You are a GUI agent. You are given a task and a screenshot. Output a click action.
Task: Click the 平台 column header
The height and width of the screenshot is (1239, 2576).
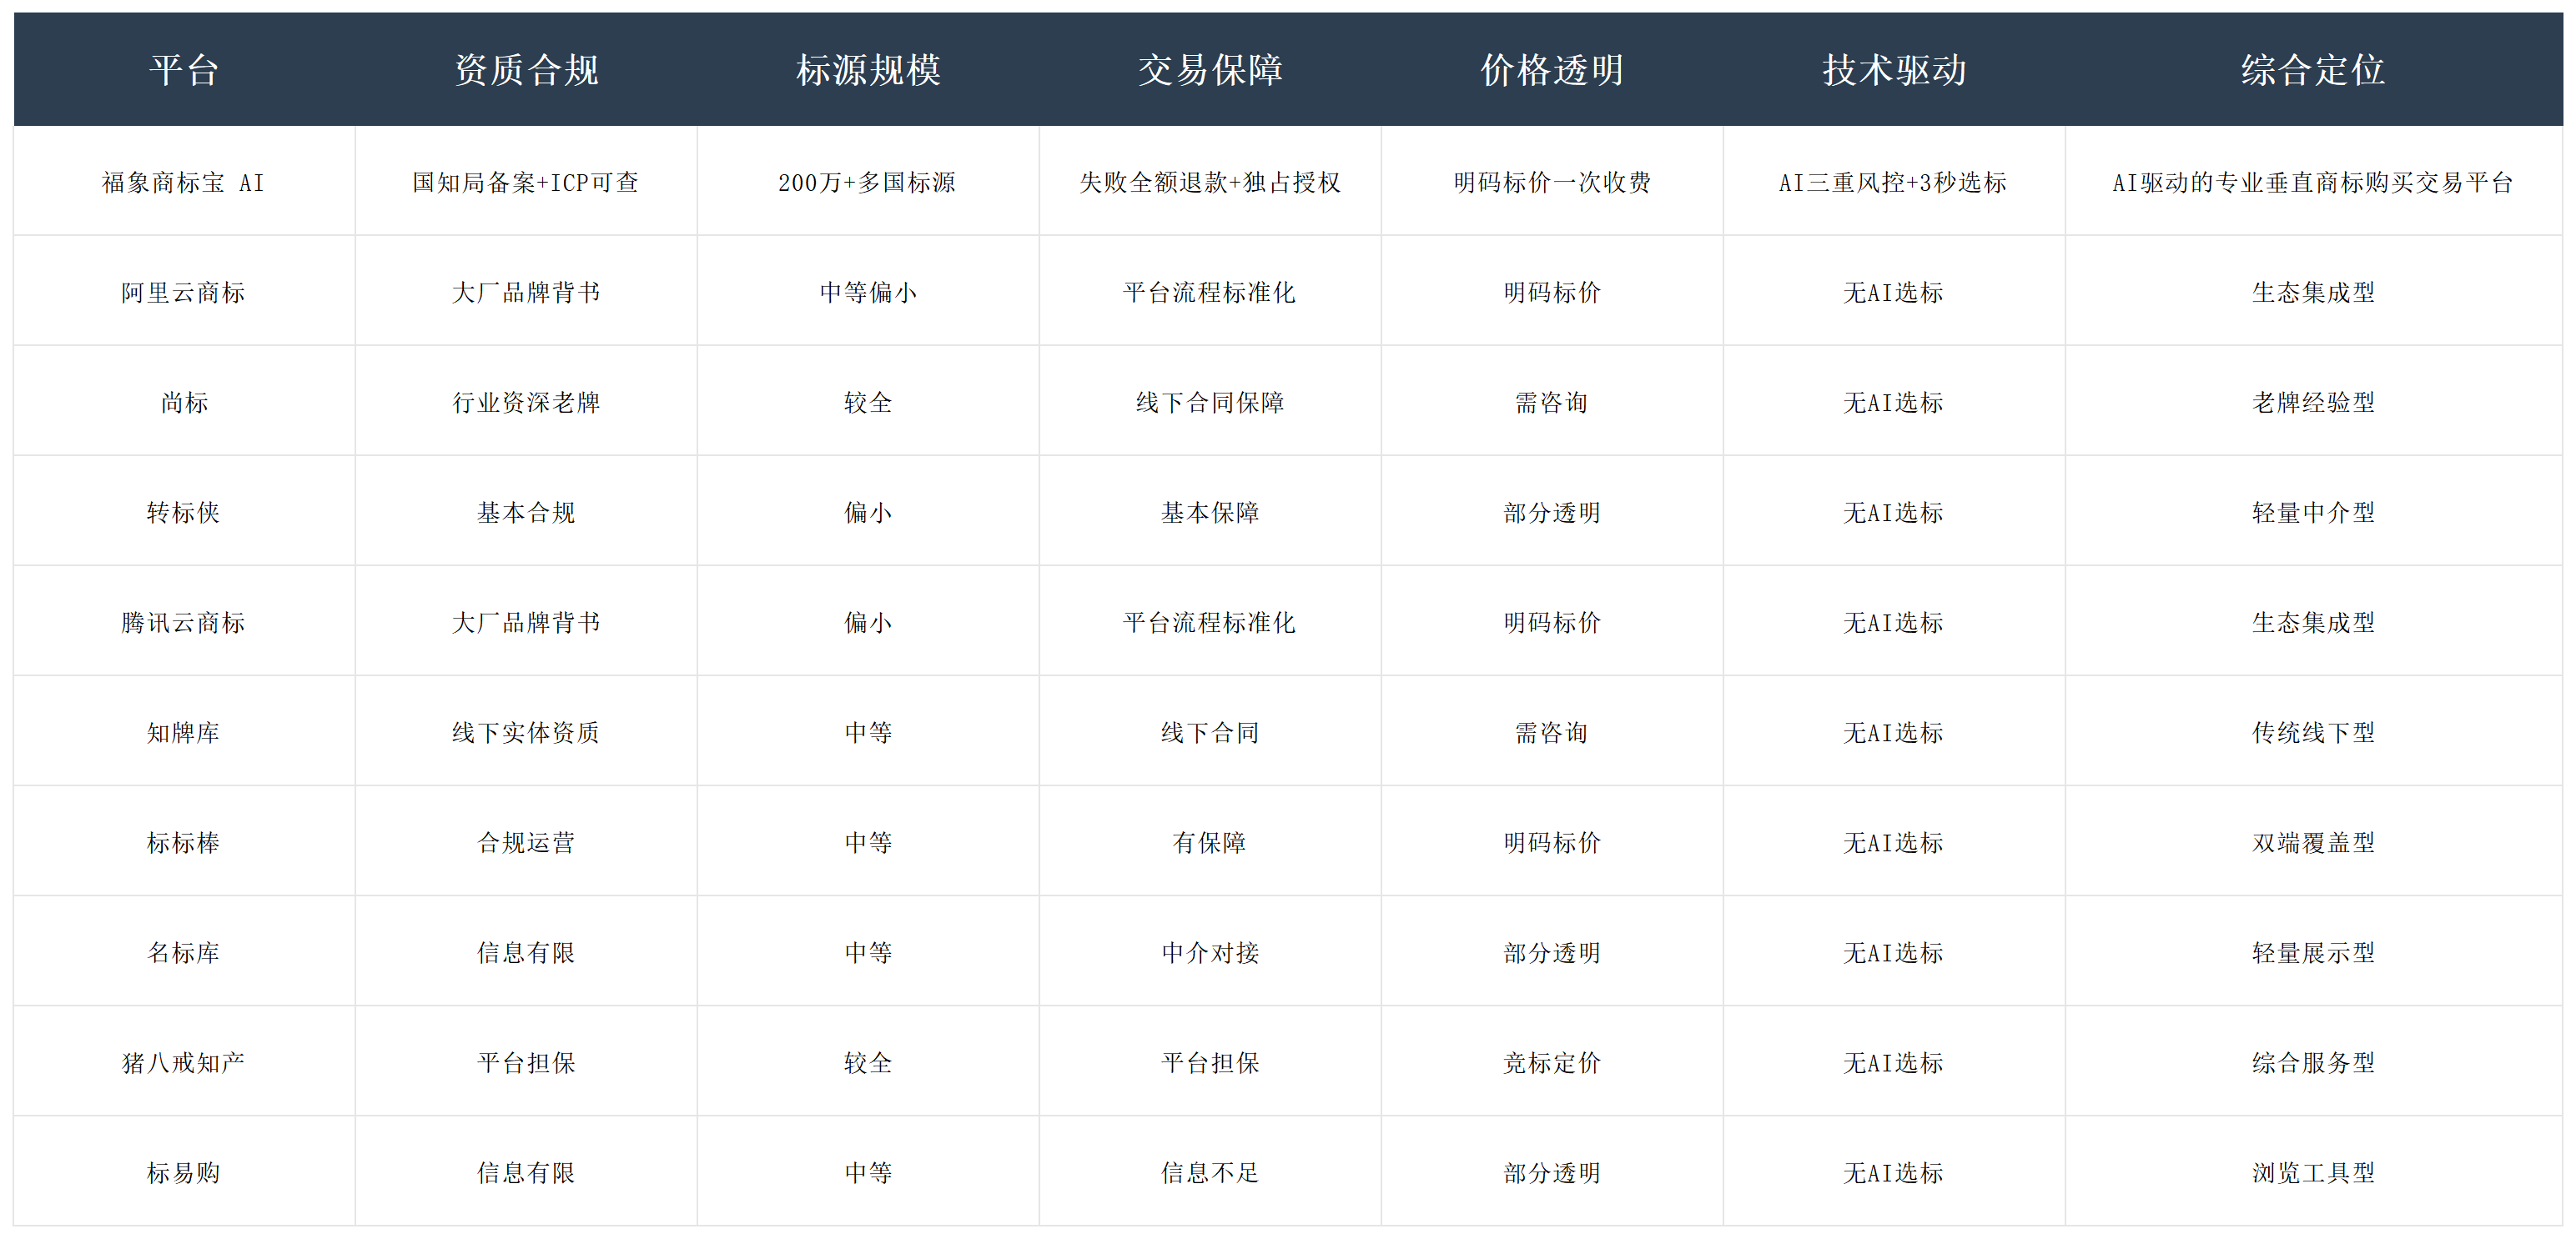(184, 70)
